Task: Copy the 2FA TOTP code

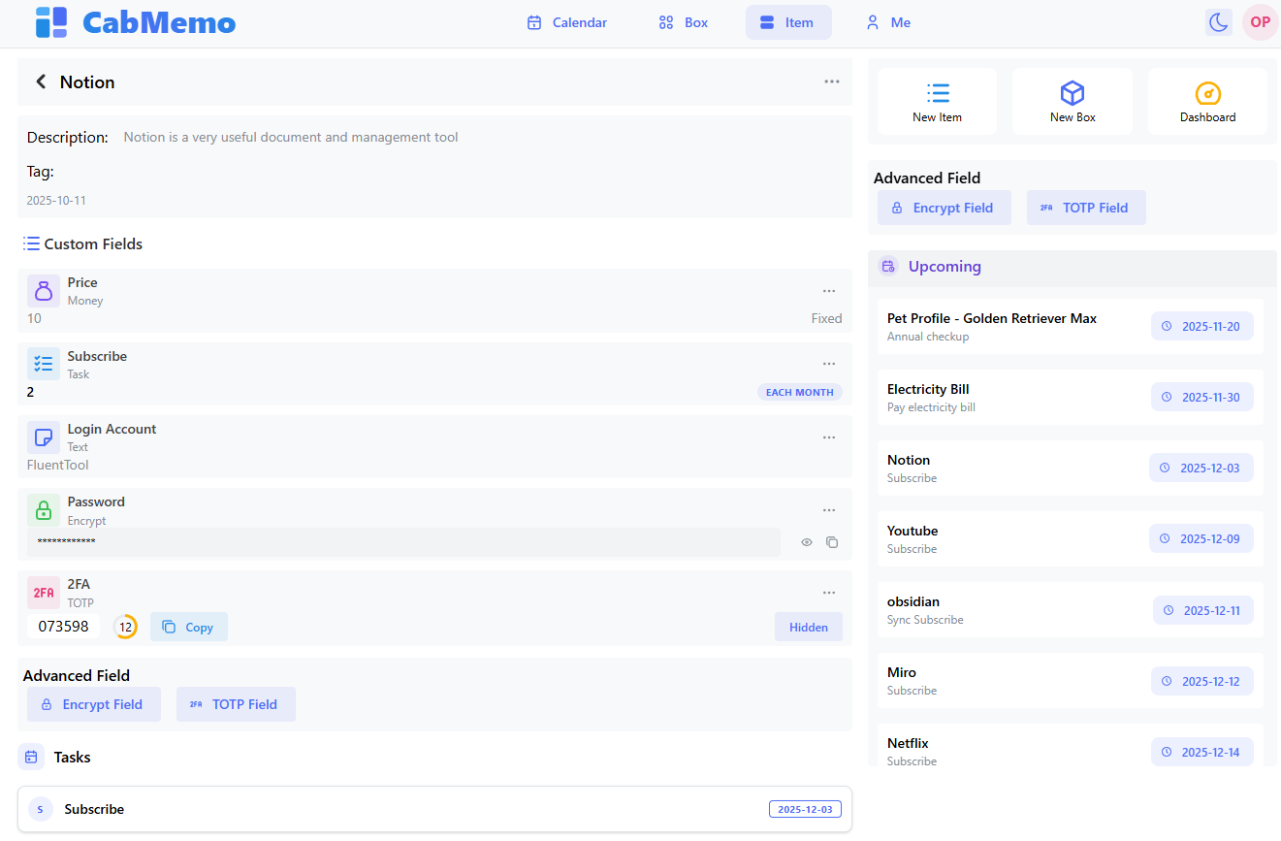Action: pos(189,627)
